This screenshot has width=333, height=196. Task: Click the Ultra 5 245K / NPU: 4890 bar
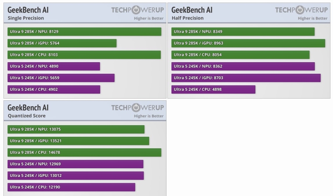54,66
